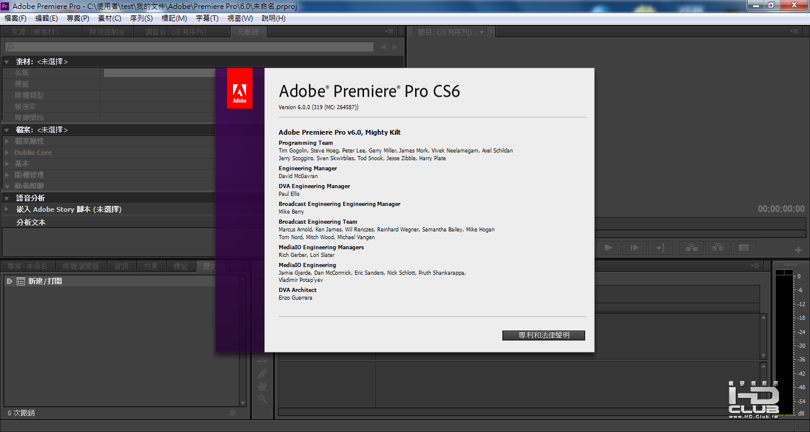Expand the 版權管理 group
Image resolution: width=810 pixels, height=432 pixels.
click(7, 175)
